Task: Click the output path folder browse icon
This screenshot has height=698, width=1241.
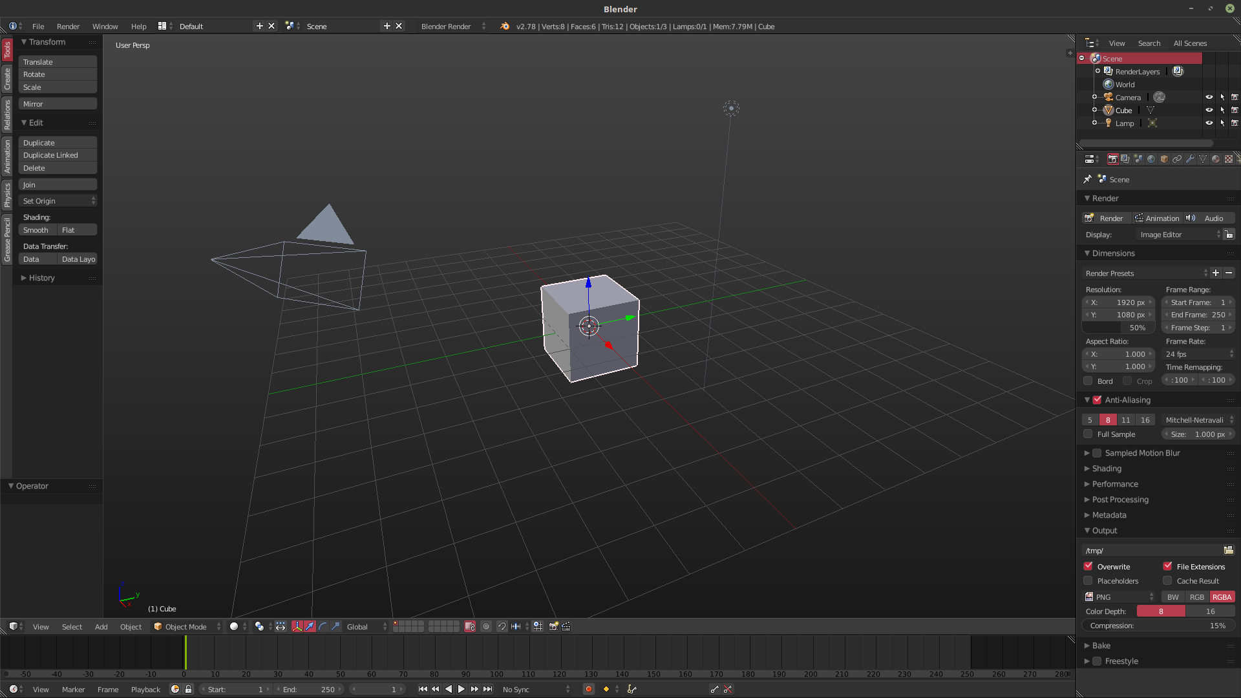Action: click(1228, 550)
